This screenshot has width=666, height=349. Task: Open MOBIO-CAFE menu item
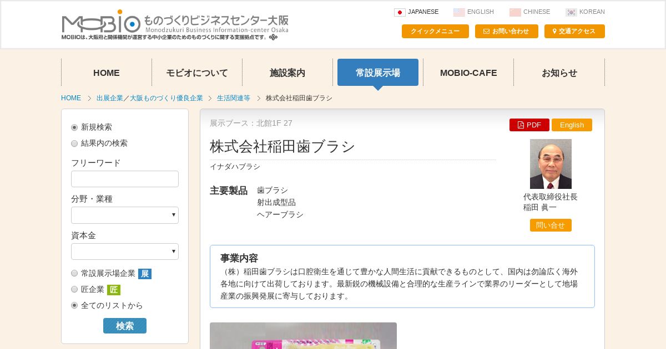pyautogui.click(x=468, y=73)
